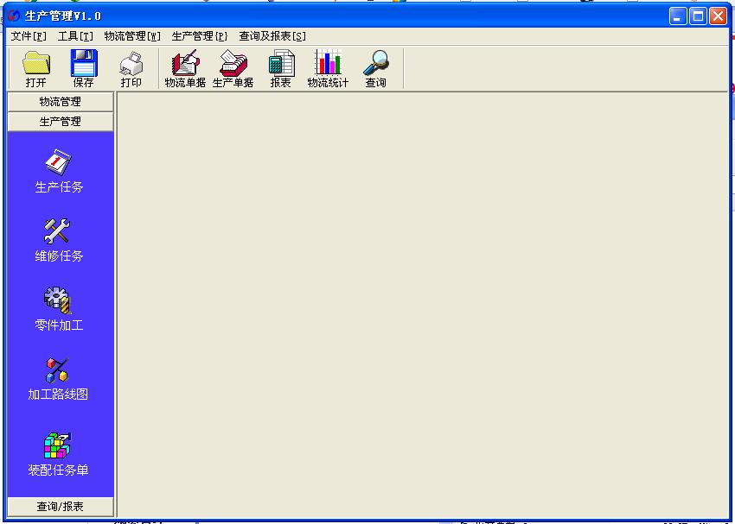The image size is (735, 524).
Task: Expand the 查询/报表 sidebar section
Action: click(x=60, y=507)
